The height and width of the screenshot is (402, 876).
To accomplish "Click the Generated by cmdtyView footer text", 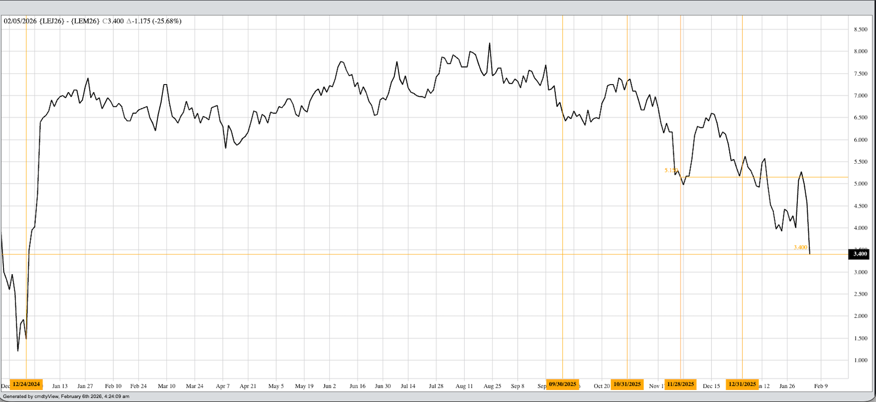I will (66, 396).
